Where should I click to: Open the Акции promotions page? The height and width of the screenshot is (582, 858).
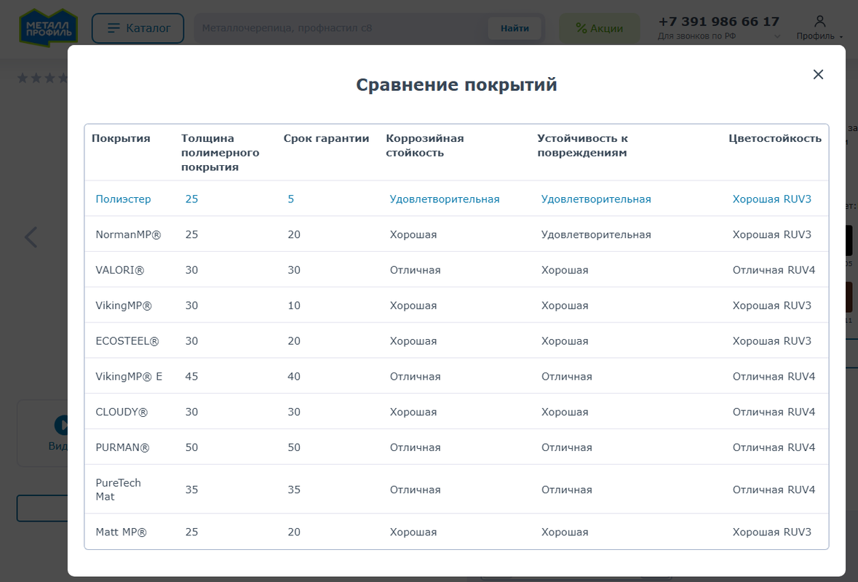599,28
